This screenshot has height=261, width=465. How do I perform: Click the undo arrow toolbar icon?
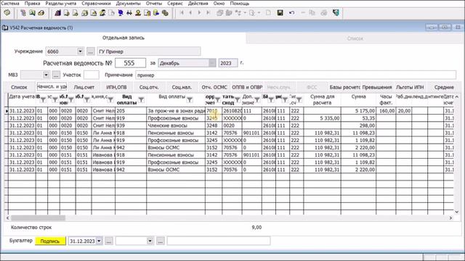point(292,13)
